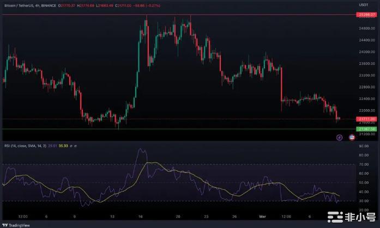This screenshot has width=380, height=228.
Task: Select the purple RSI value in legend
Action: click(52, 146)
